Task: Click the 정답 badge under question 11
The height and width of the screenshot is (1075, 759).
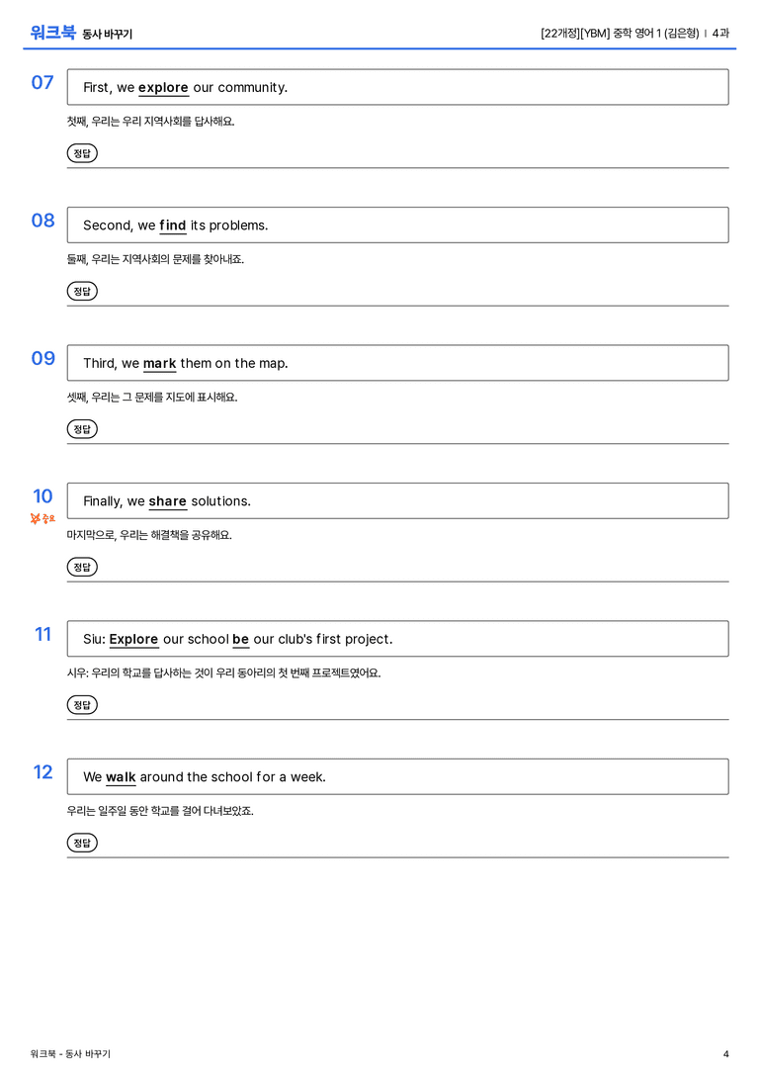Action: coord(82,704)
